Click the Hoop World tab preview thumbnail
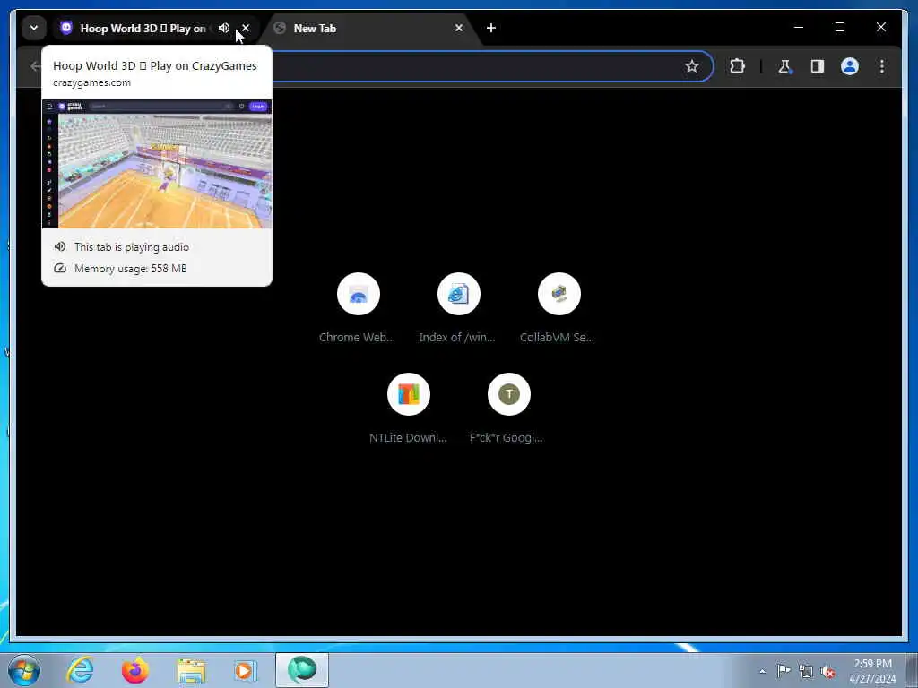 point(157,164)
